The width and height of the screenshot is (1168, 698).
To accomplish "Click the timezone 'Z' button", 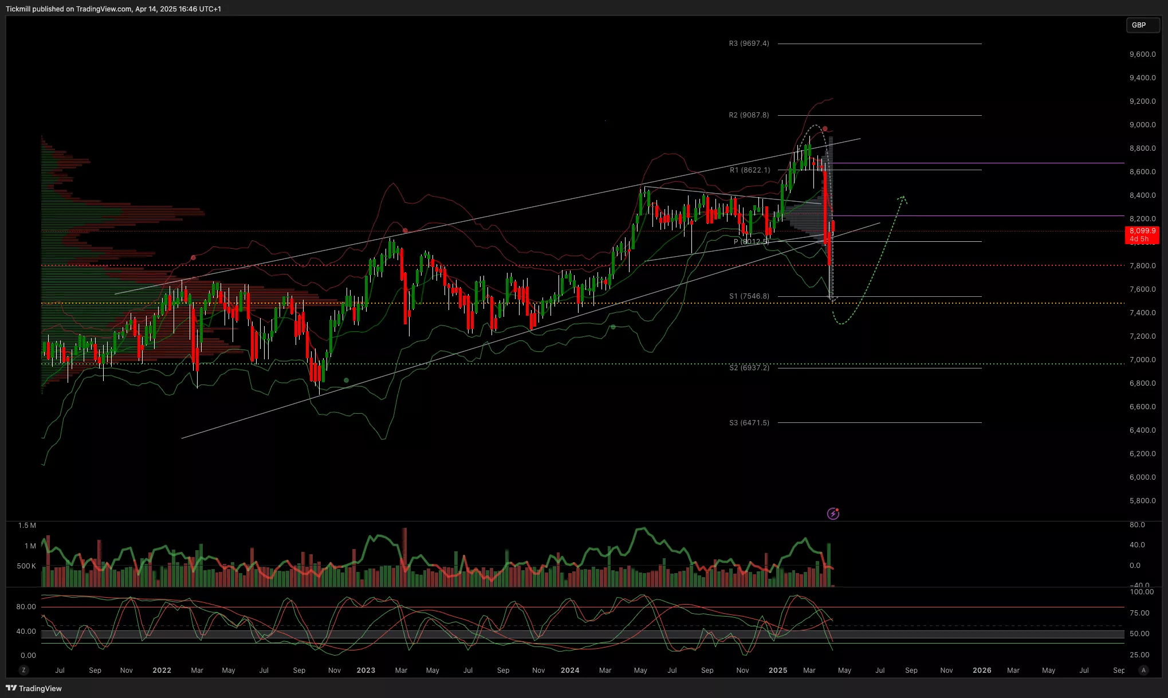I will [23, 670].
